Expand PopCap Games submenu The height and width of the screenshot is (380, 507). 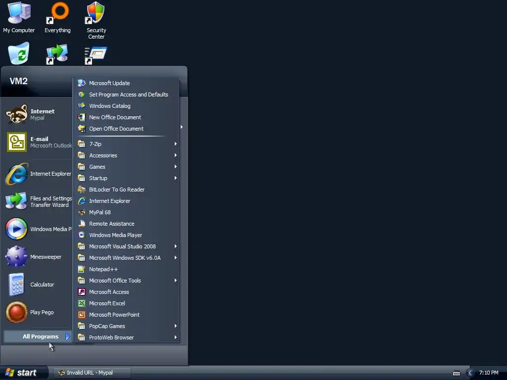[x=126, y=326]
